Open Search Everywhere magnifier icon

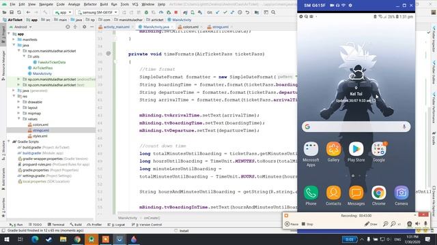[273, 12]
